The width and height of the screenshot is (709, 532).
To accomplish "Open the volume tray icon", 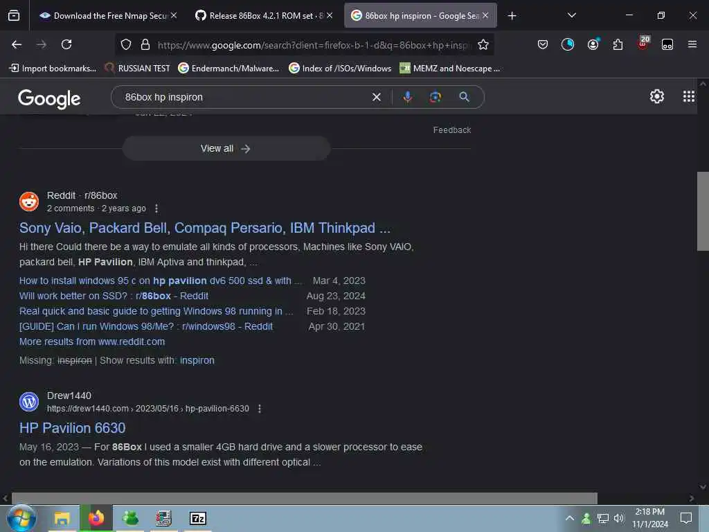I will tap(618, 518).
